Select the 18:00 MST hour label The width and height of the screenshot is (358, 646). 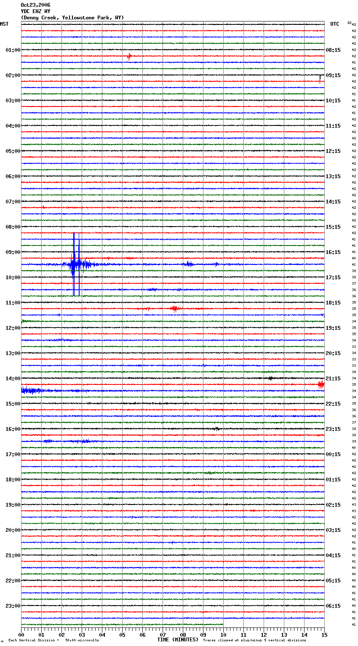(13, 480)
